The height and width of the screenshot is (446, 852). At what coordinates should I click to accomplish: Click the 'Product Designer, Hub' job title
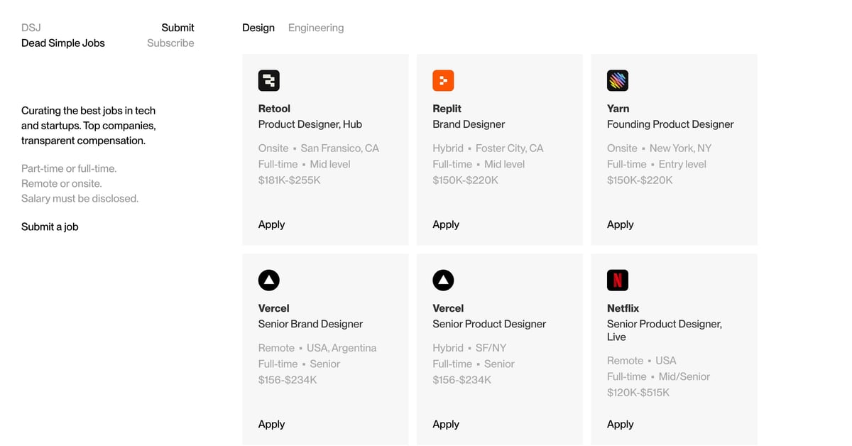pos(310,124)
